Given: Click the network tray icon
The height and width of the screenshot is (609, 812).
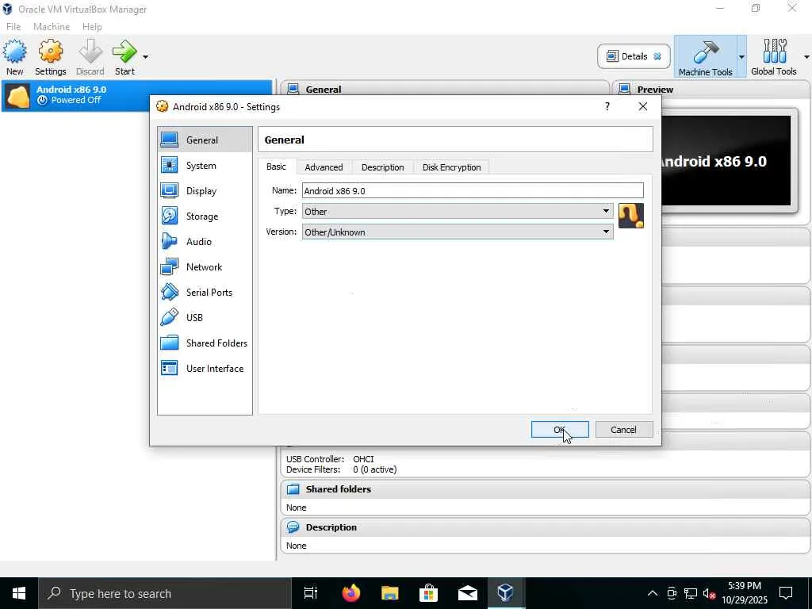Looking at the screenshot, I should [x=691, y=593].
